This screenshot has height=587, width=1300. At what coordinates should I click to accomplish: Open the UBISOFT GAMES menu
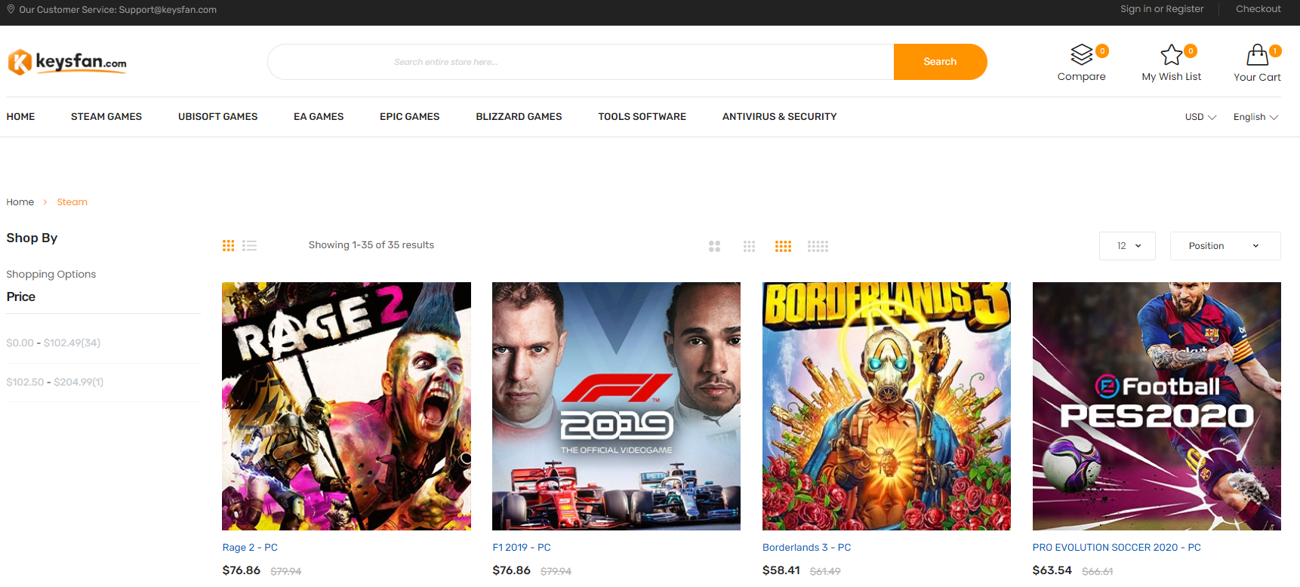217,117
